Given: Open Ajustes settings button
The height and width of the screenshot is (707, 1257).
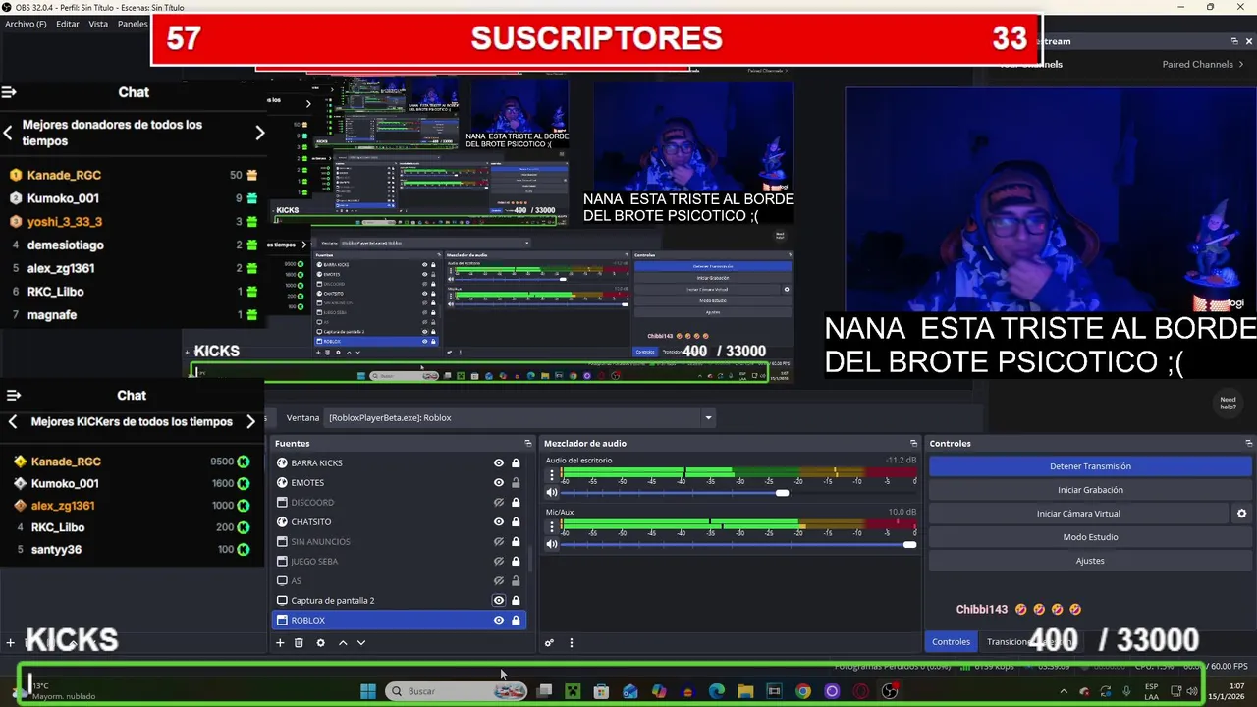Looking at the screenshot, I should (1090, 561).
